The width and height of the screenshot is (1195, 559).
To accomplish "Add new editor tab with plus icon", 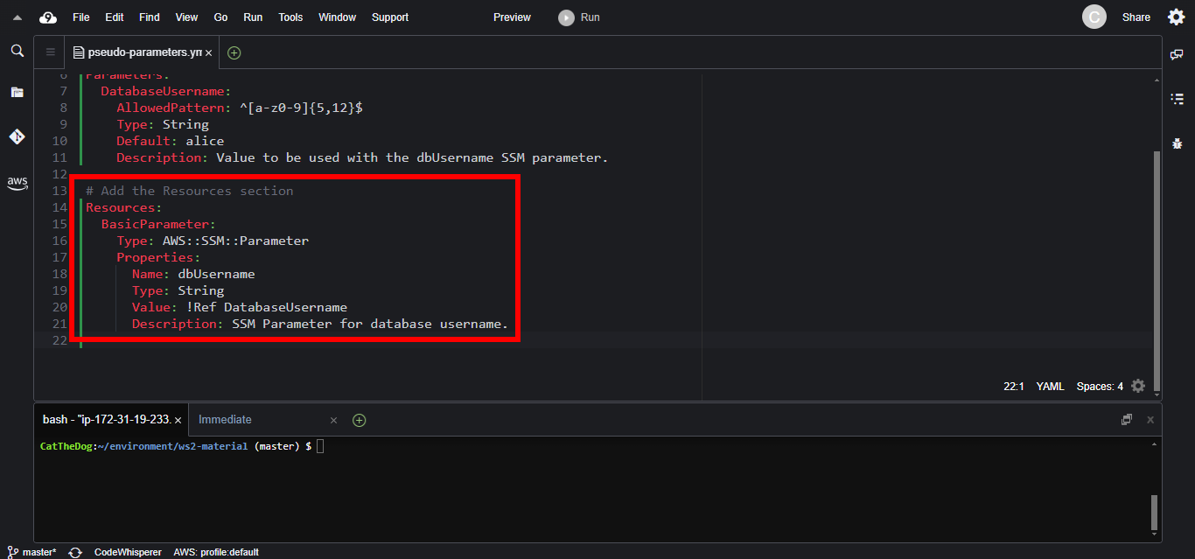I will point(234,52).
